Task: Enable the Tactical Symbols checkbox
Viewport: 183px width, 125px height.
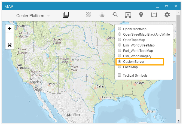Action: 119,75
